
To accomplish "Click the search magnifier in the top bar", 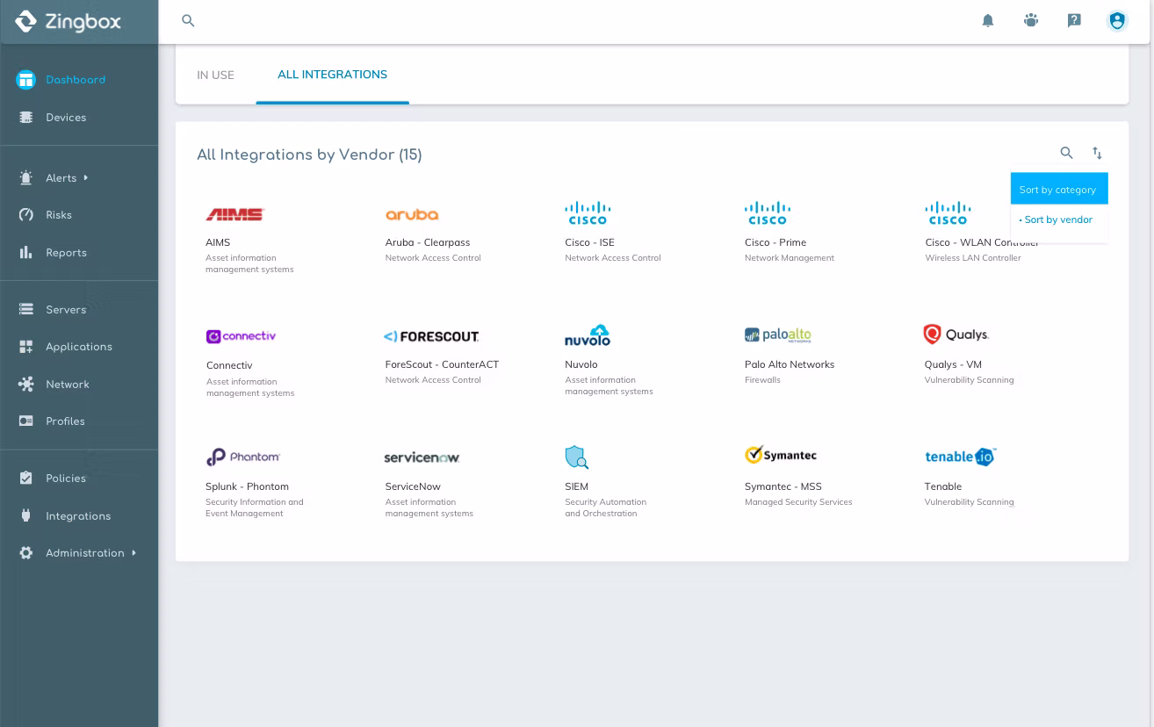I will (x=188, y=20).
